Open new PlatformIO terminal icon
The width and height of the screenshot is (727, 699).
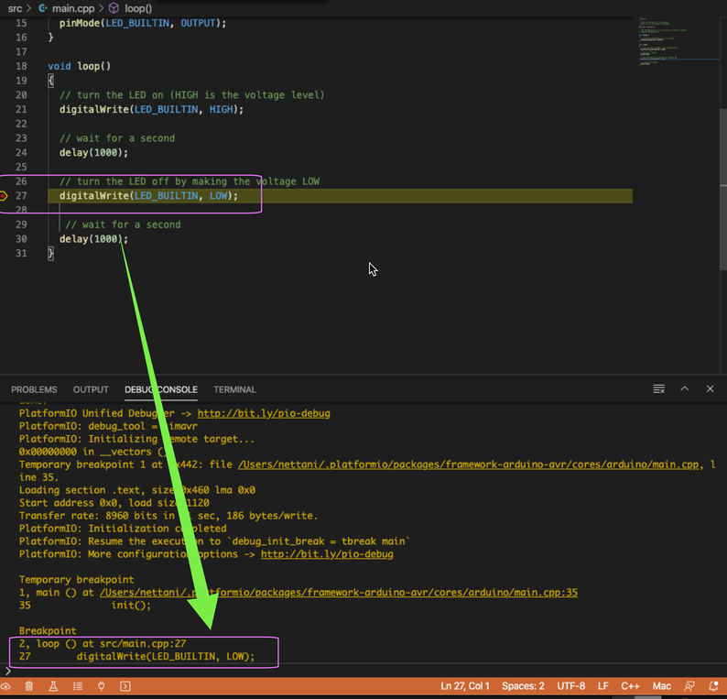click(x=125, y=686)
